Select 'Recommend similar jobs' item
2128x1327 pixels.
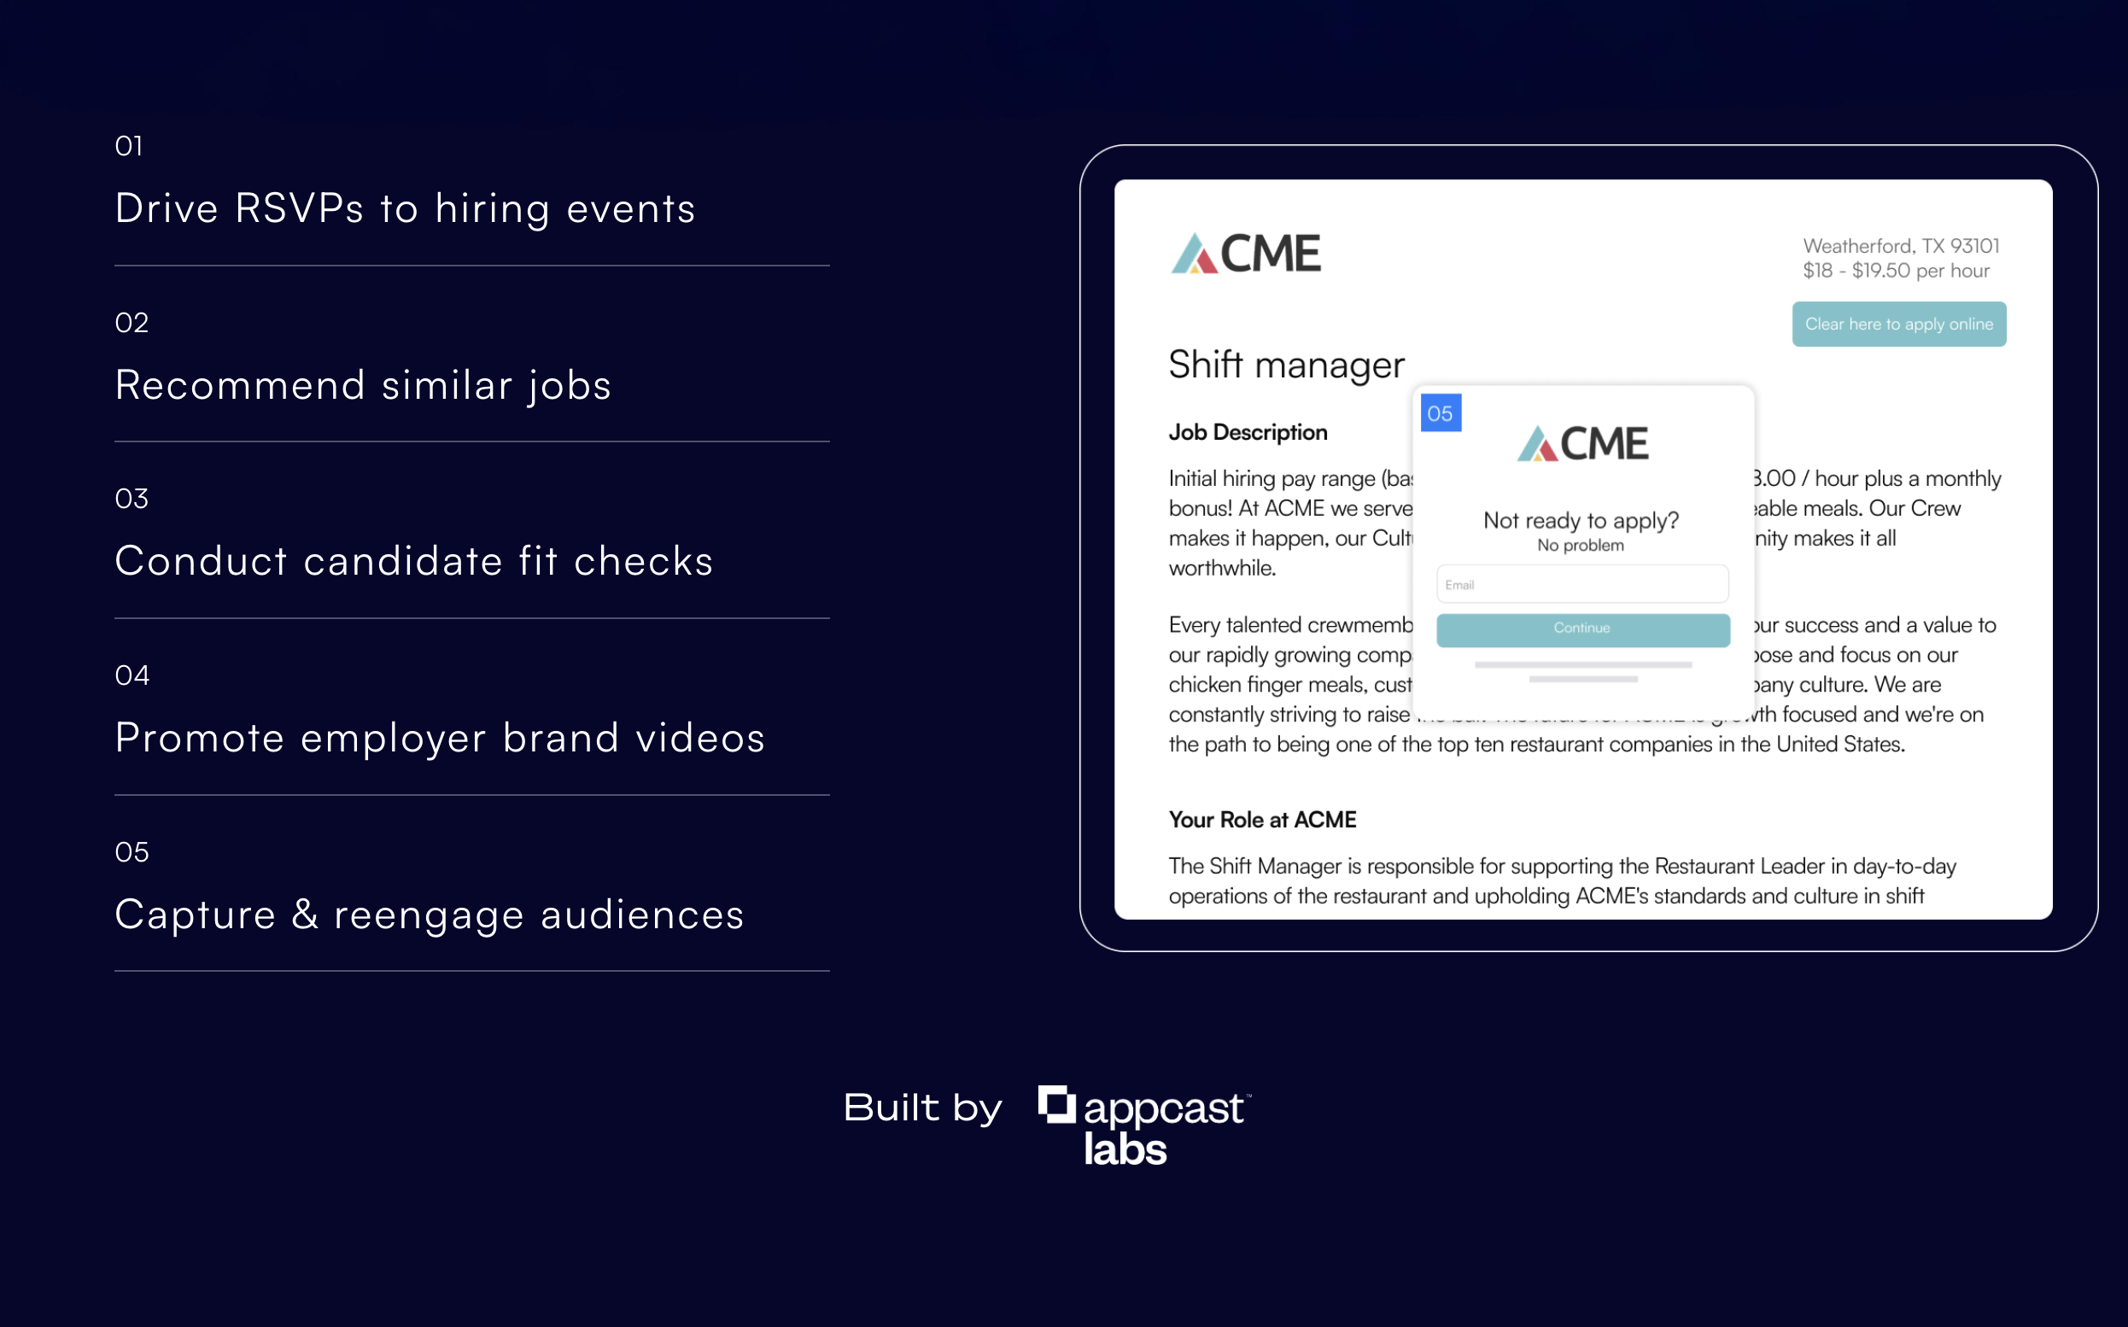(x=362, y=385)
